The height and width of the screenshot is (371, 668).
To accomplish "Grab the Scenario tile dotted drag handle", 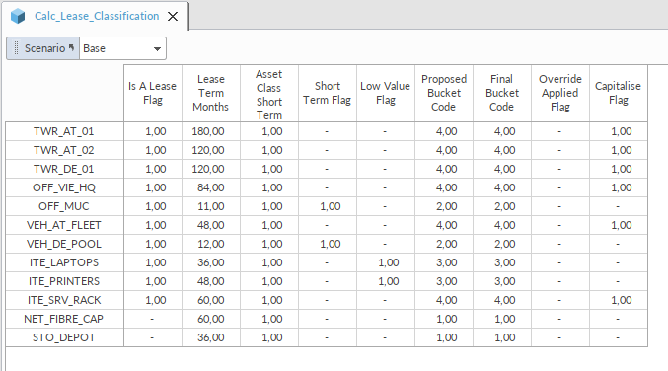I will tap(16, 48).
